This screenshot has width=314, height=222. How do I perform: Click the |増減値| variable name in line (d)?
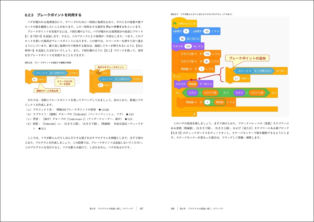click(x=105, y=124)
